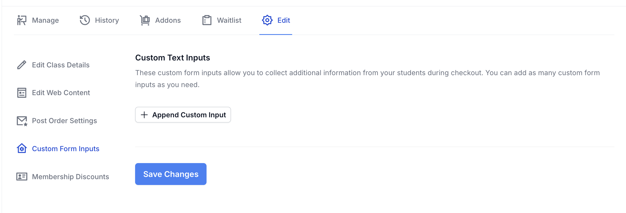The height and width of the screenshot is (213, 626).
Task: Click the Manage presenter icon
Action: click(x=22, y=20)
